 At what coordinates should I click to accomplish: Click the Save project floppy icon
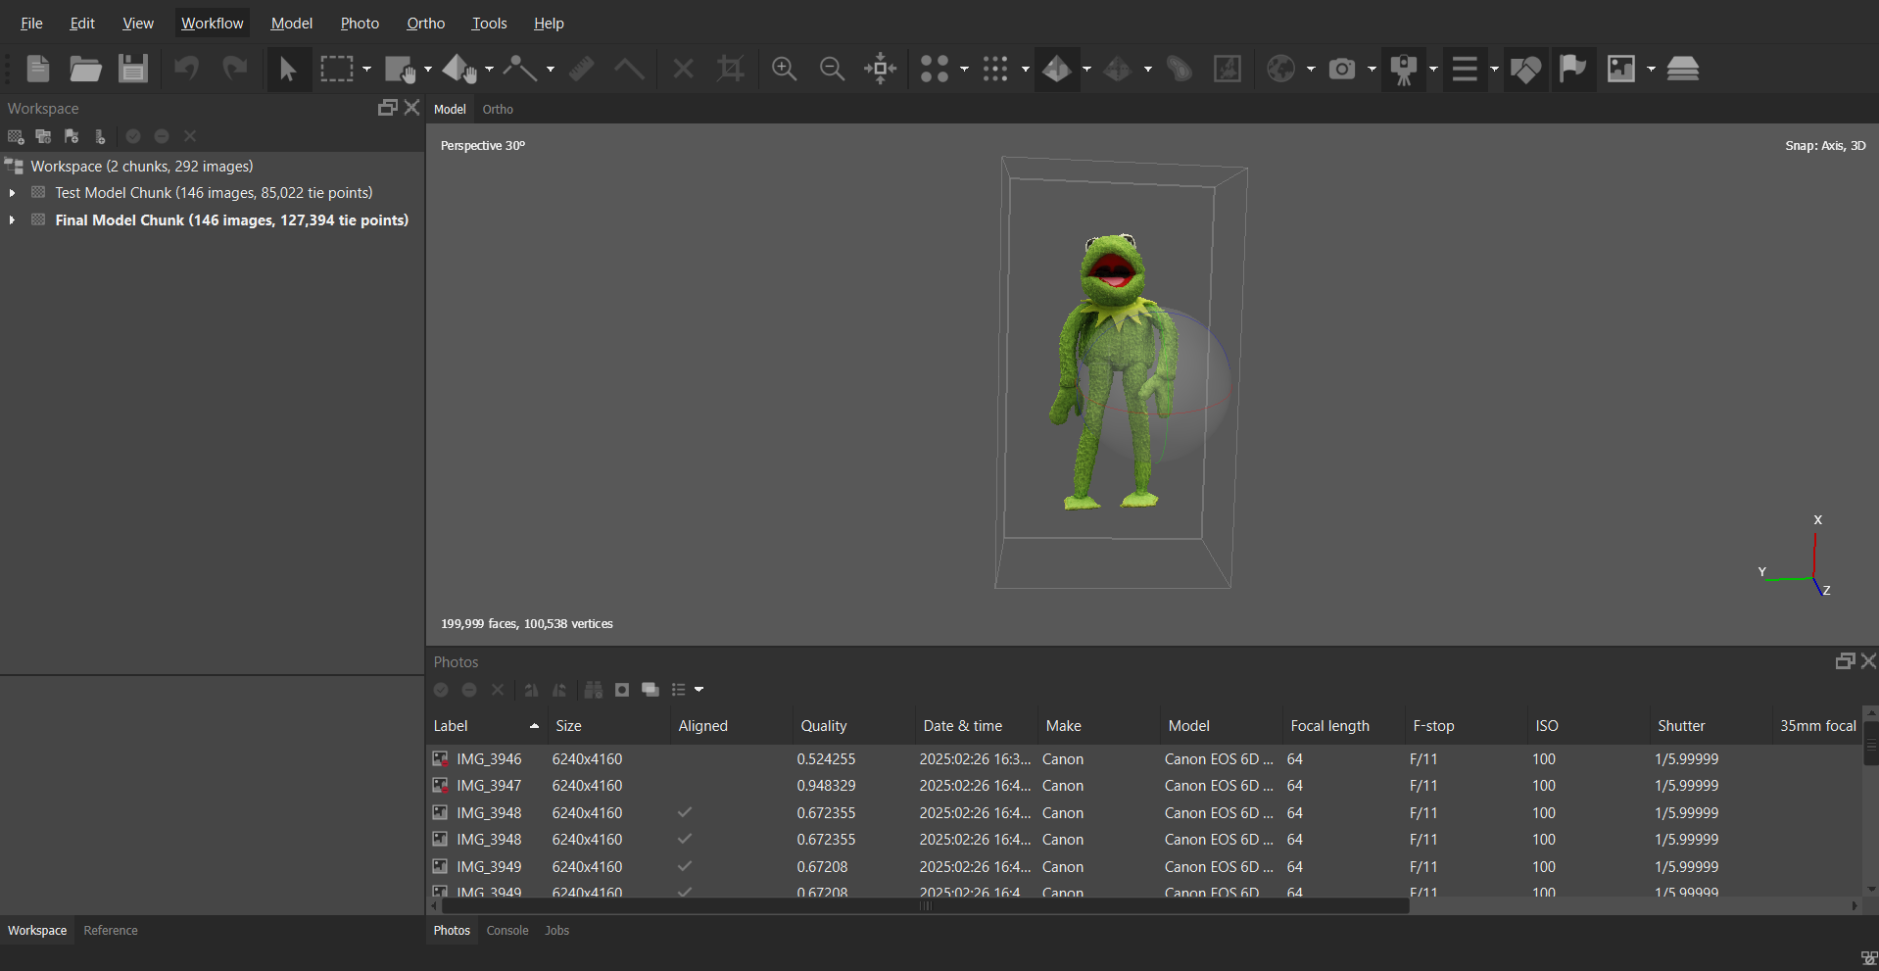pos(132,69)
